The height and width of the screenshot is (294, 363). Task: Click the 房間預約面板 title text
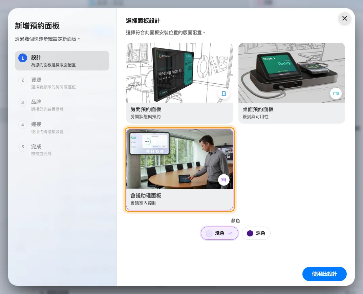coord(146,109)
